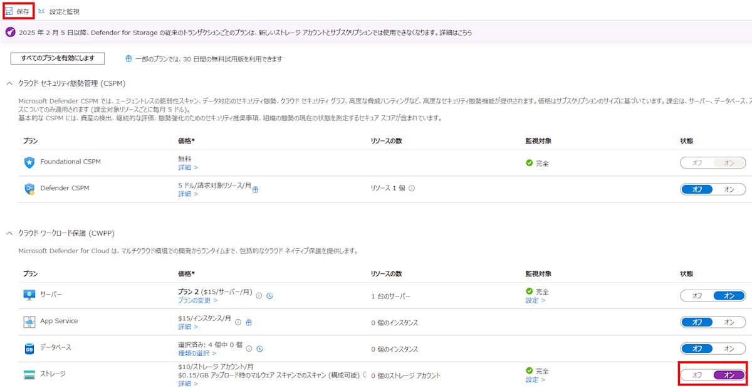This screenshot has width=752, height=388.
Task: Switch サーバー plan status to オフ
Action: (697, 295)
